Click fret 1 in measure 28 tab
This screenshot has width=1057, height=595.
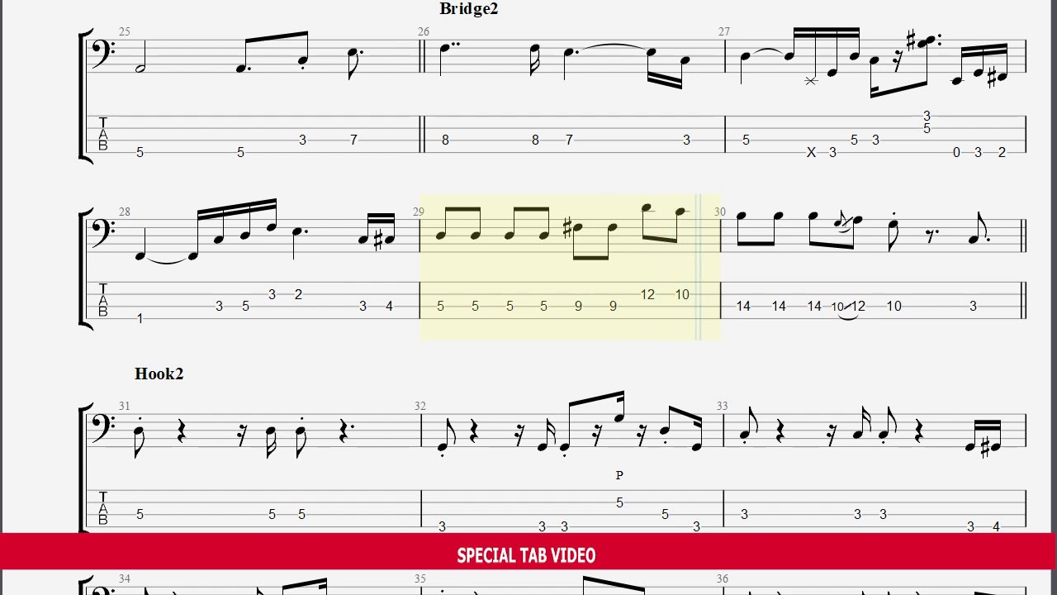140,318
